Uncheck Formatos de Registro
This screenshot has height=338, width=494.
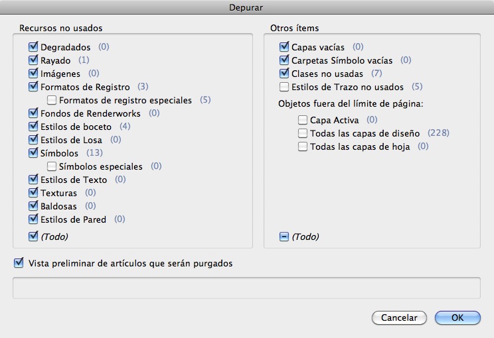coord(33,87)
